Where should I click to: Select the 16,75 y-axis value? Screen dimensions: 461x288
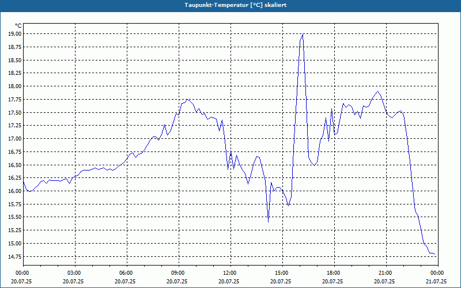16,152
